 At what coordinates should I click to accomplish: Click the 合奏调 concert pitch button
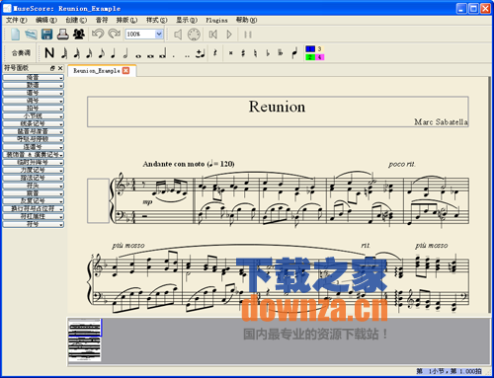pyautogui.click(x=21, y=52)
